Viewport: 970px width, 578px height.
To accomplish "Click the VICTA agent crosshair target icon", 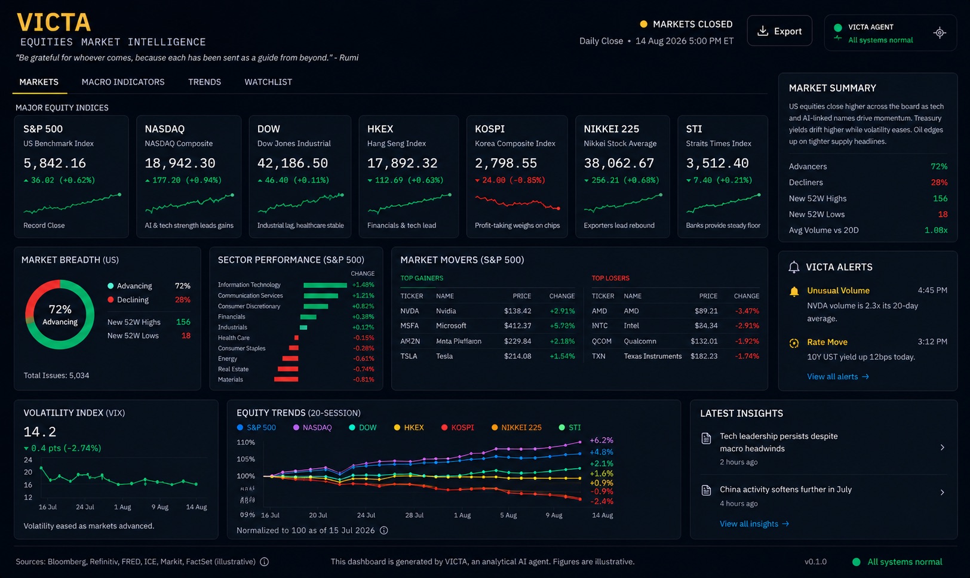I will pyautogui.click(x=940, y=33).
